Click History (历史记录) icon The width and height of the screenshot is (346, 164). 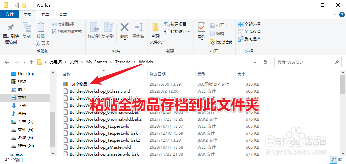212,42
